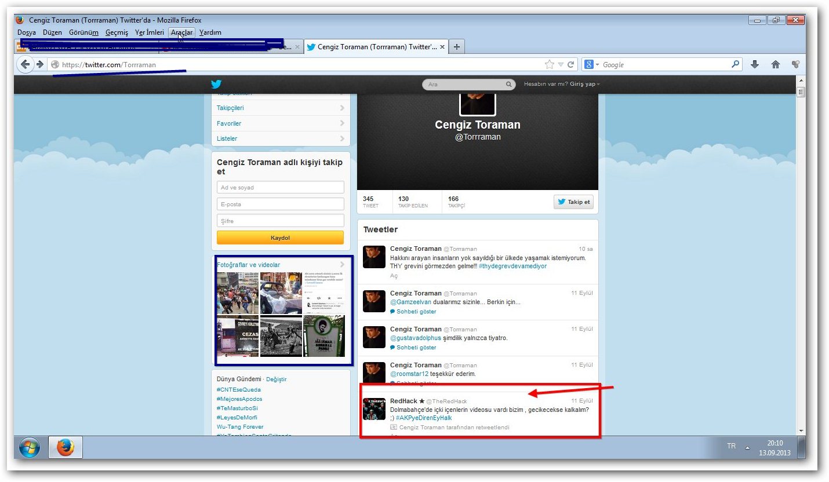The height and width of the screenshot is (482, 829).
Task: Open the Yer İmleri menu
Action: (150, 32)
